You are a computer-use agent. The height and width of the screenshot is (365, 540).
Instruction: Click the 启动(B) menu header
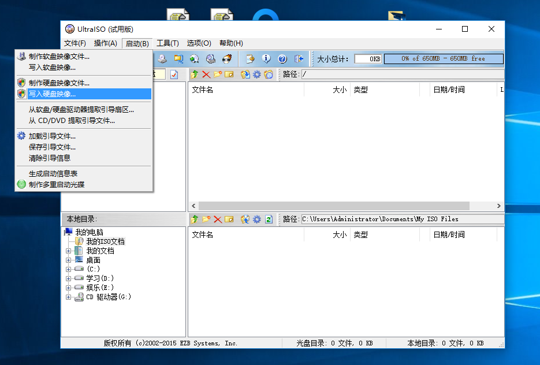pyautogui.click(x=137, y=43)
